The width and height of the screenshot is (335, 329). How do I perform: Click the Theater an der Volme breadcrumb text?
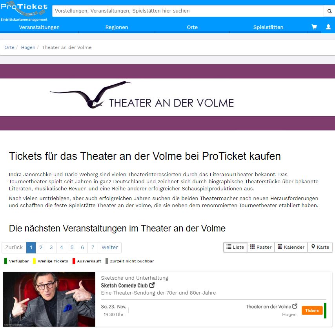coord(67,47)
